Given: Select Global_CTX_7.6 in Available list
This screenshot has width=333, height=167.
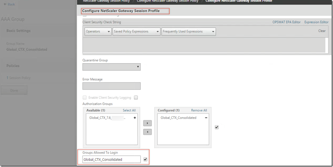Looking at the screenshot, I should [x=107, y=118].
